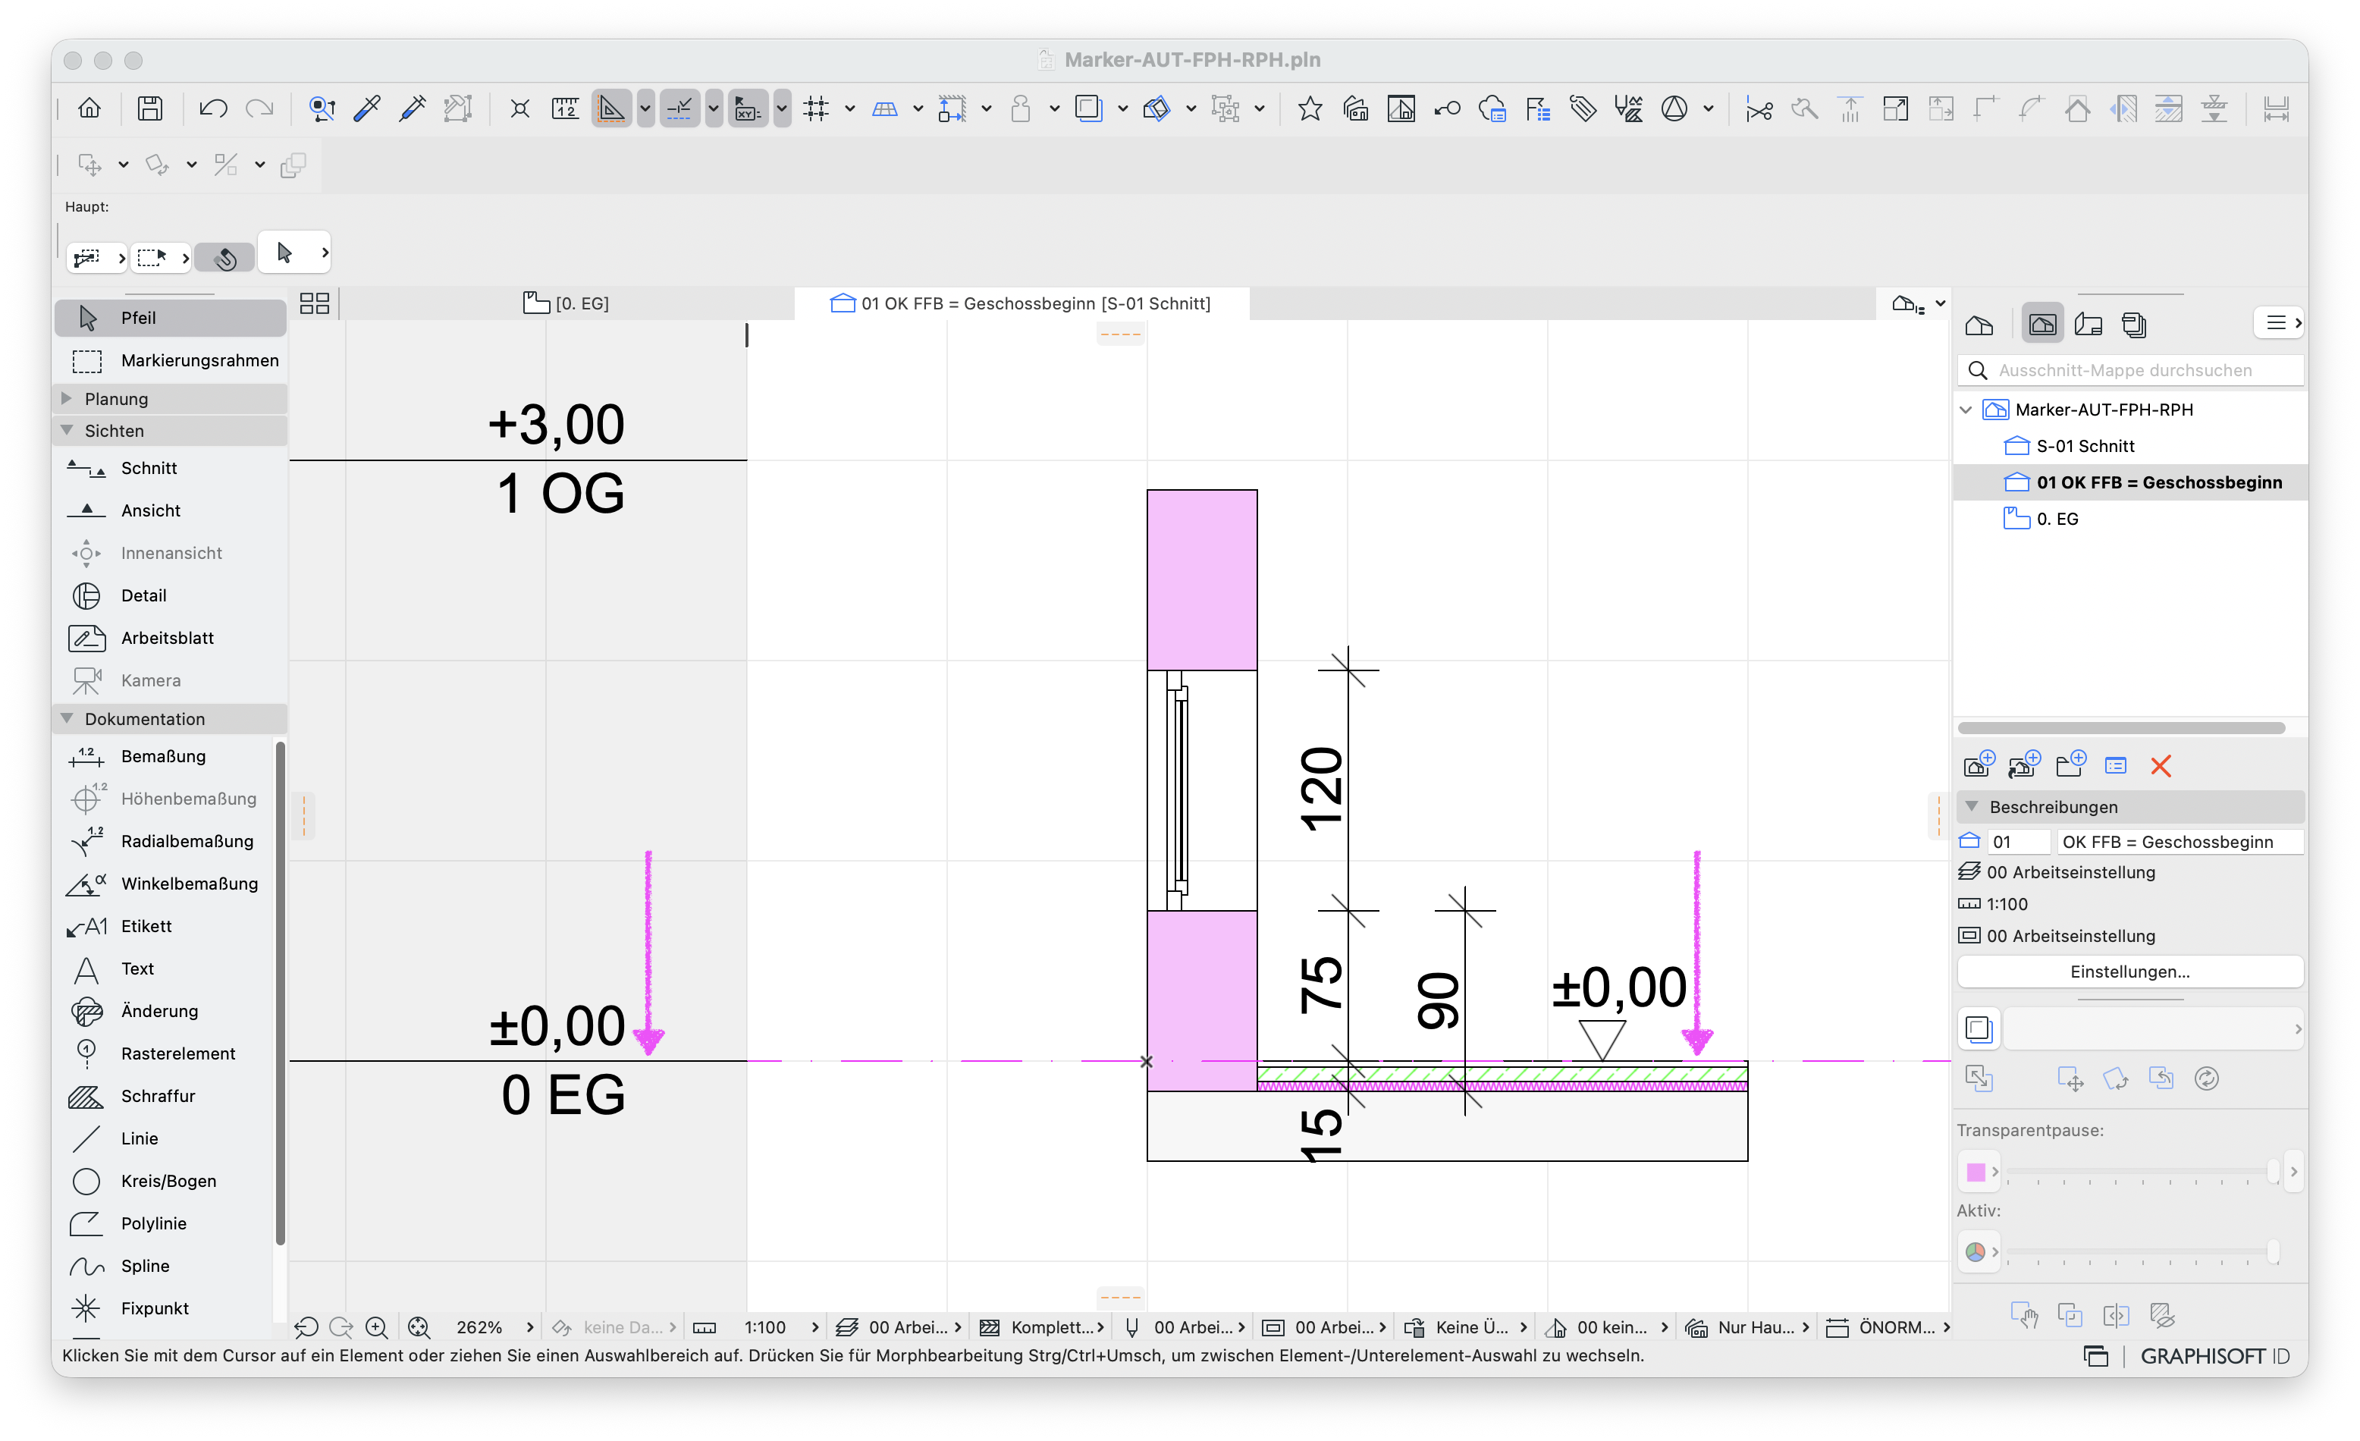Click the Favorites star icon
Screen dimensions: 2360x1441
pyautogui.click(x=1310, y=108)
